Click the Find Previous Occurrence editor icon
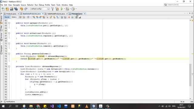 tap(37, 17)
